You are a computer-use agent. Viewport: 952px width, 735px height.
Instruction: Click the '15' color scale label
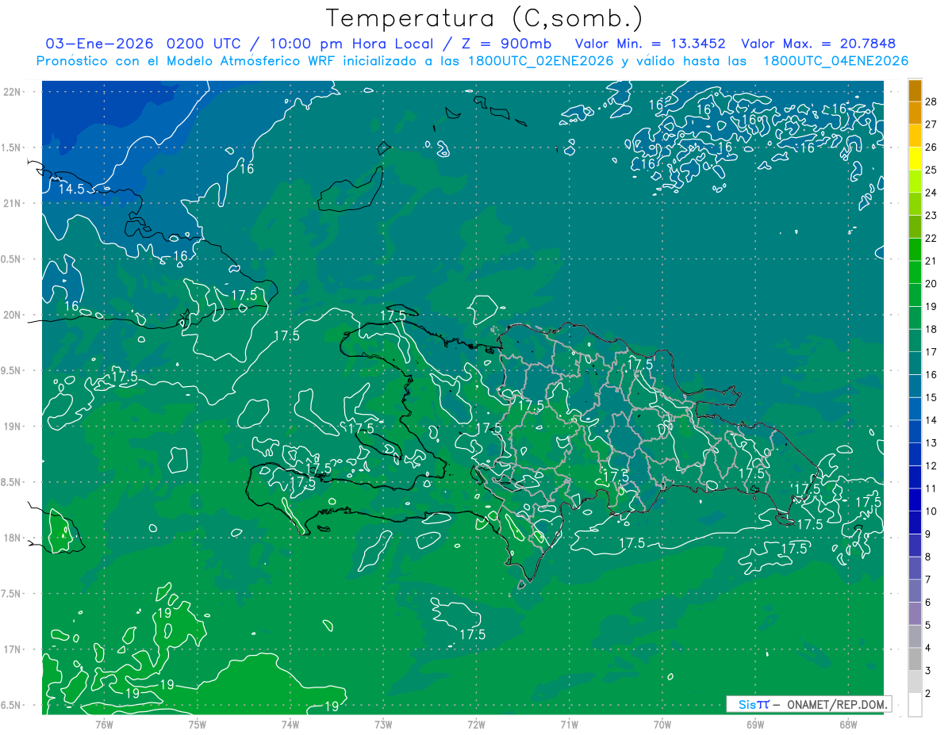click(x=931, y=397)
